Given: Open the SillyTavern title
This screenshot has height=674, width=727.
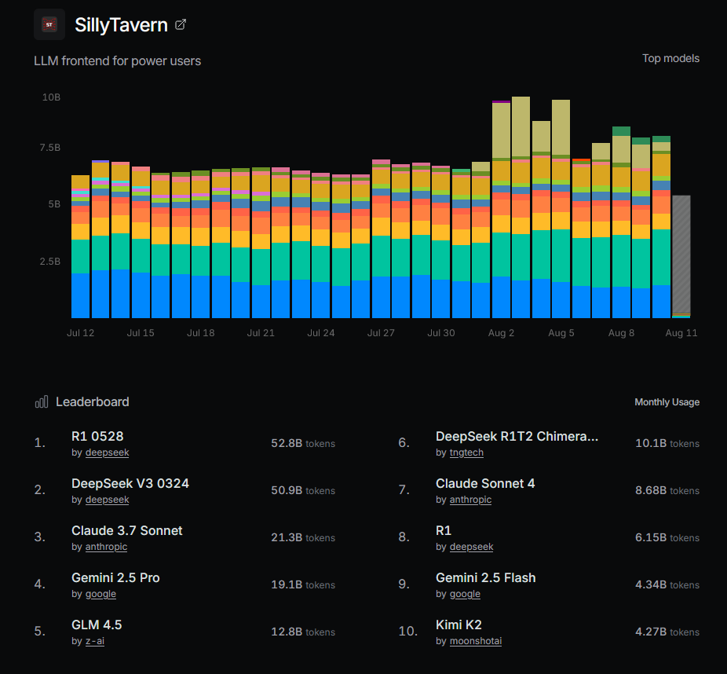Looking at the screenshot, I should pos(121,24).
